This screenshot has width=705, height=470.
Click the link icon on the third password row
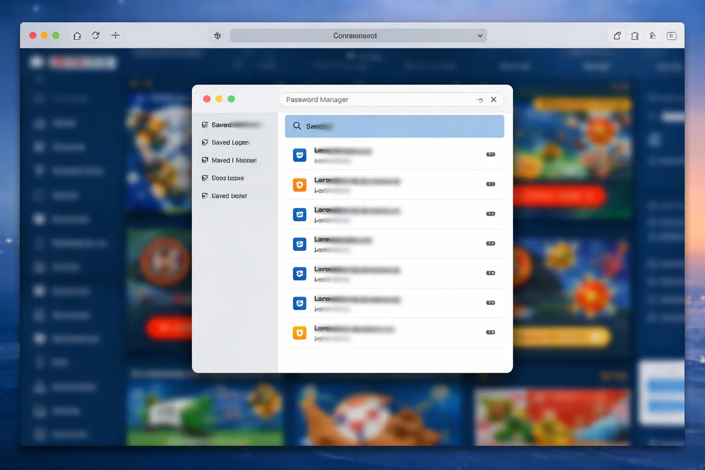click(x=491, y=214)
